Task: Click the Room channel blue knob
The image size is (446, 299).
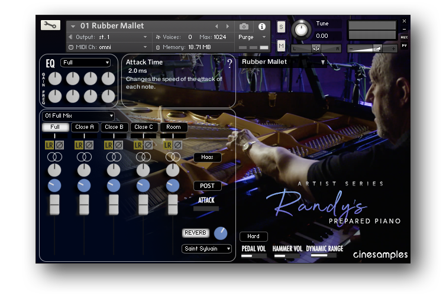Action: [173, 186]
